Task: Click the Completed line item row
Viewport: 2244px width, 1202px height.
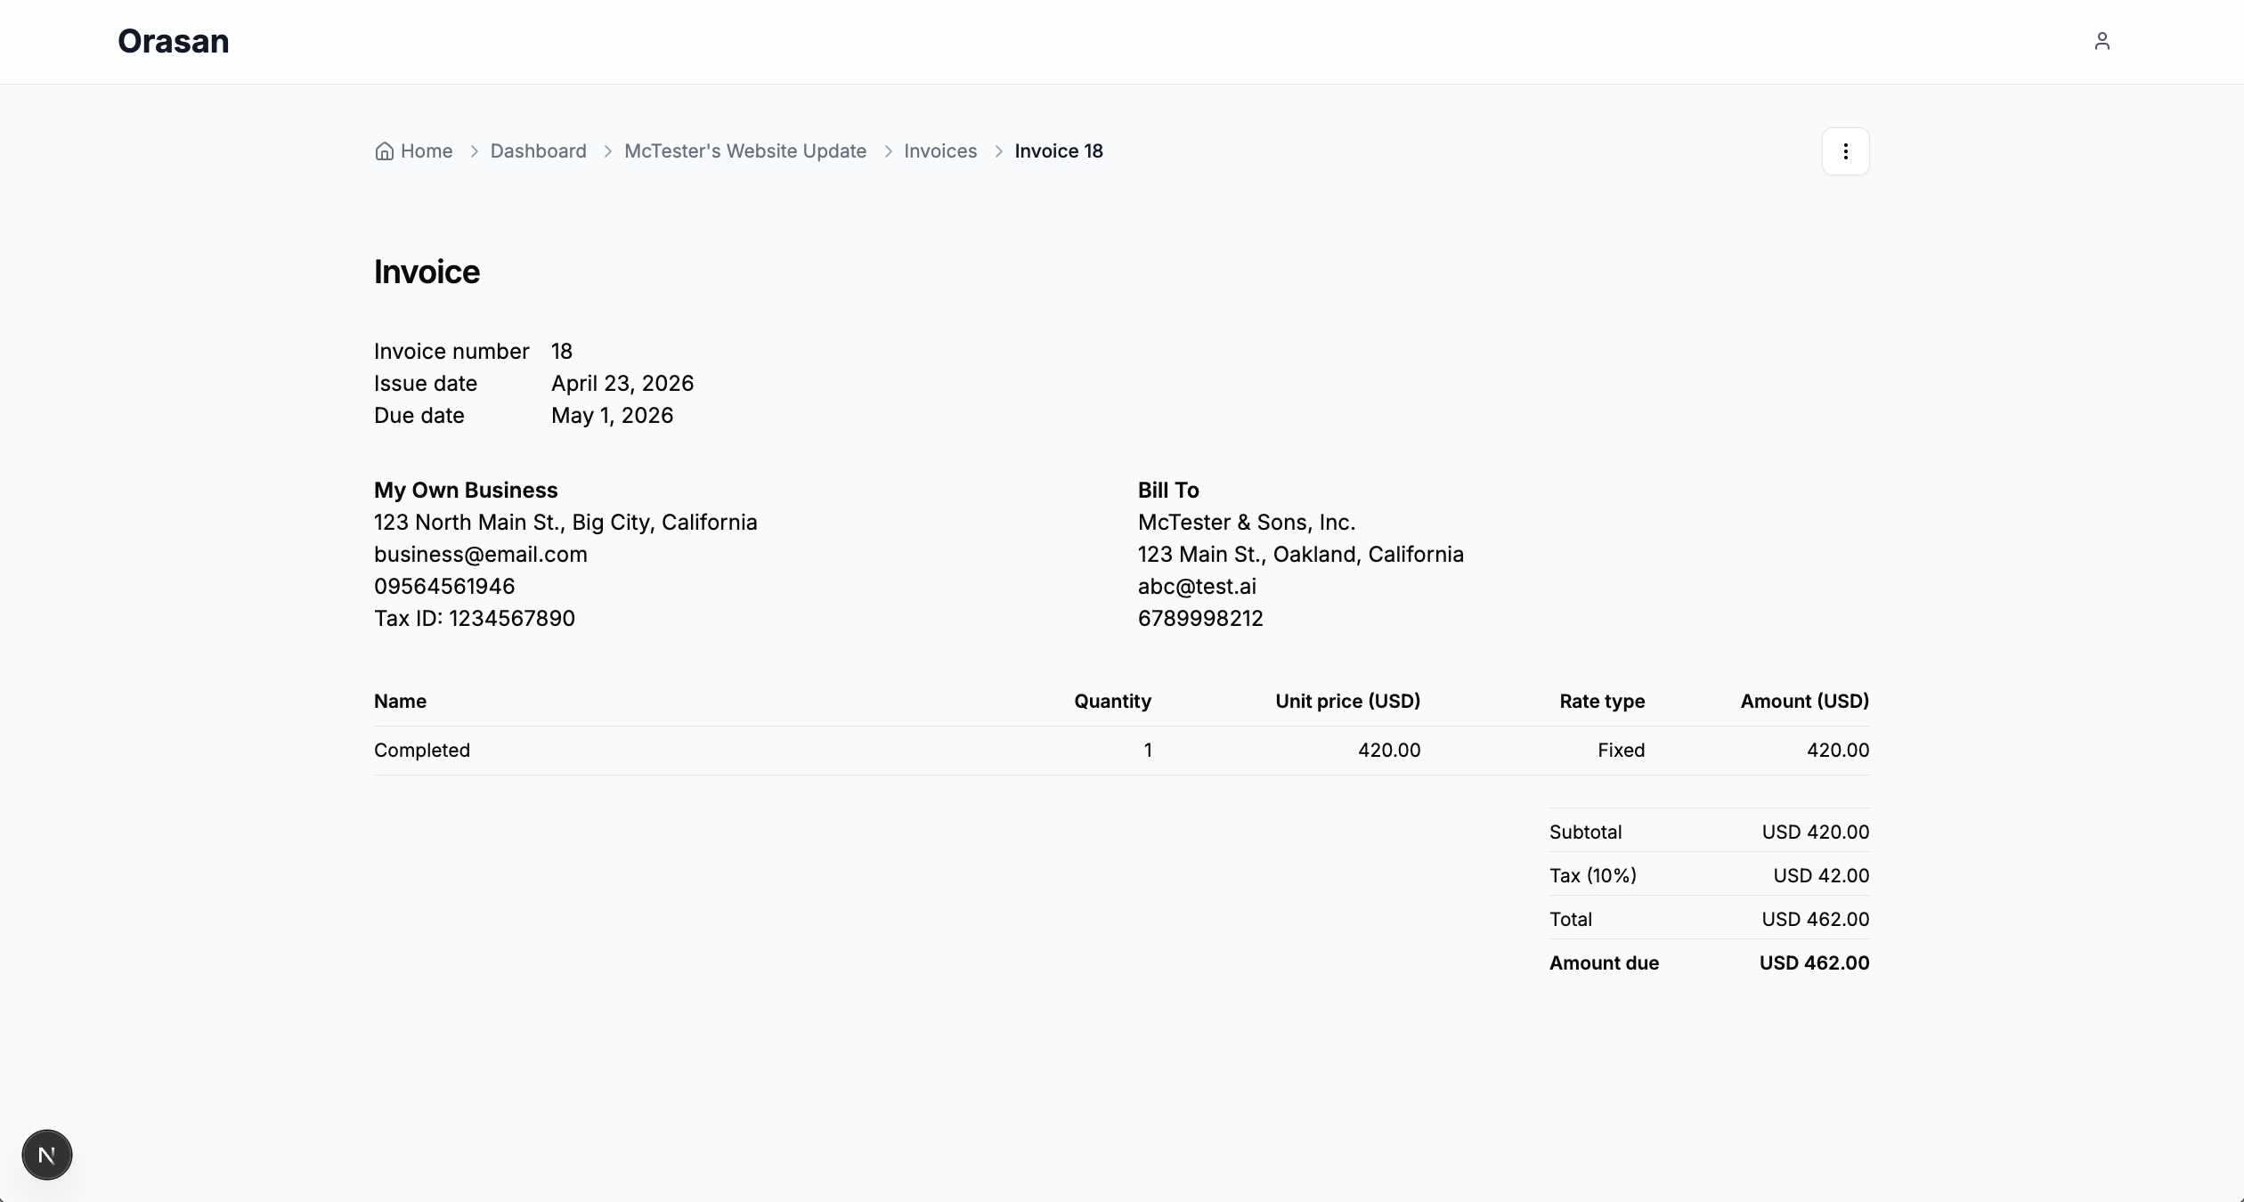Action: click(x=422, y=751)
